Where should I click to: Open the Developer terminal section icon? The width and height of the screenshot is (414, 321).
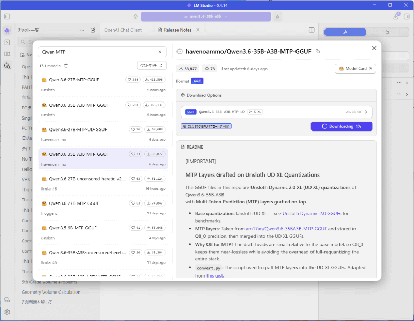[7, 42]
